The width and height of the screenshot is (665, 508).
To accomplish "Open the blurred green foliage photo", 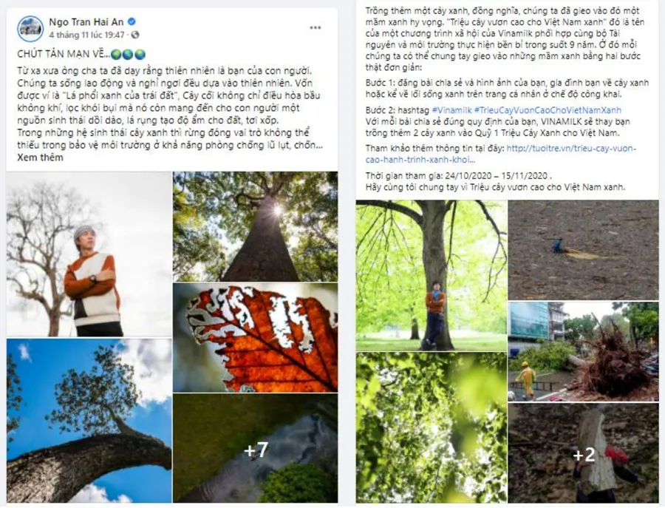I will [x=432, y=428].
